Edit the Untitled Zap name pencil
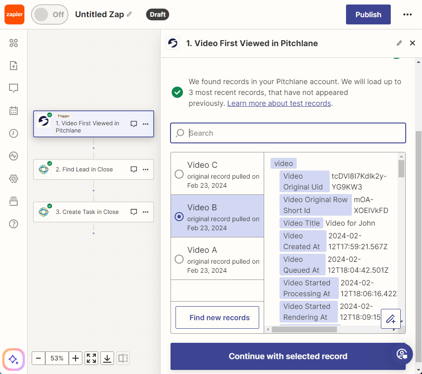 coord(129,14)
